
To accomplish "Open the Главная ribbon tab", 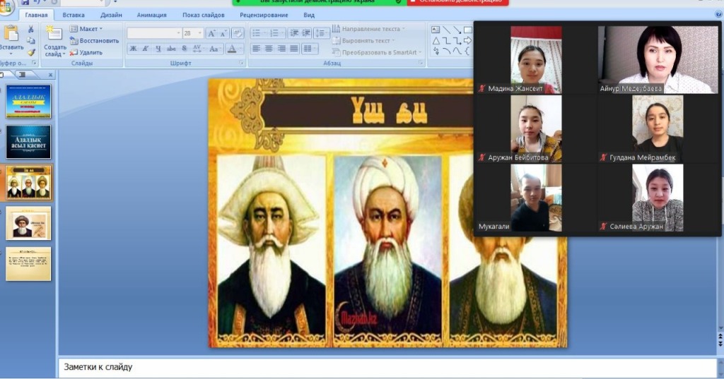I will pos(36,15).
